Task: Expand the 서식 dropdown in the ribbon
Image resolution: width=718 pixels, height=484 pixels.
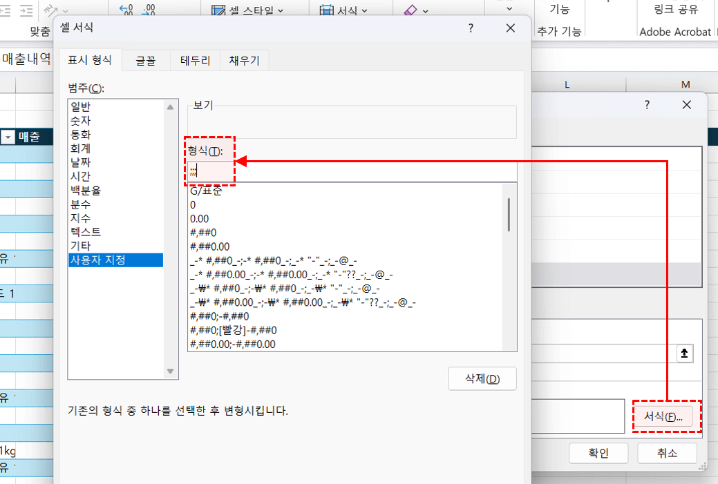Action: coord(343,11)
